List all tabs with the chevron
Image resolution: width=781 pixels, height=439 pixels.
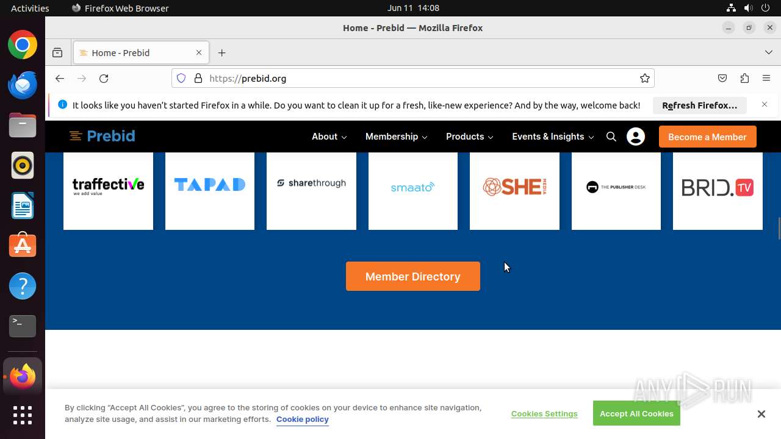tap(769, 52)
